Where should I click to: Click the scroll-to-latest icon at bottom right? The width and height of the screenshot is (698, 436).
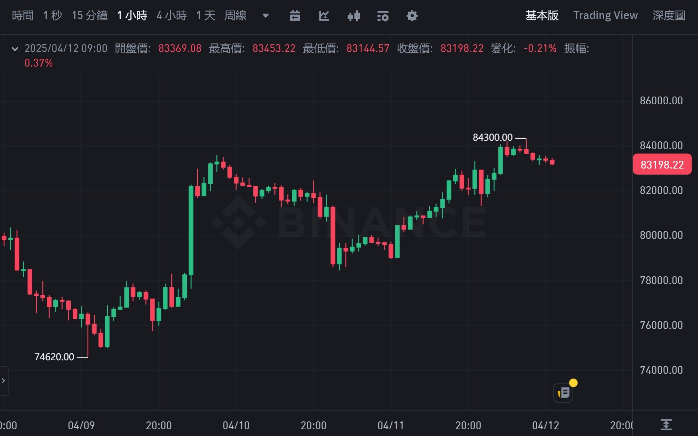pyautogui.click(x=666, y=424)
